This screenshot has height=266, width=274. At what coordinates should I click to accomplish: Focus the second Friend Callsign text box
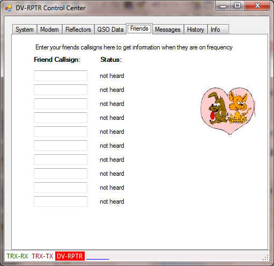click(61, 90)
